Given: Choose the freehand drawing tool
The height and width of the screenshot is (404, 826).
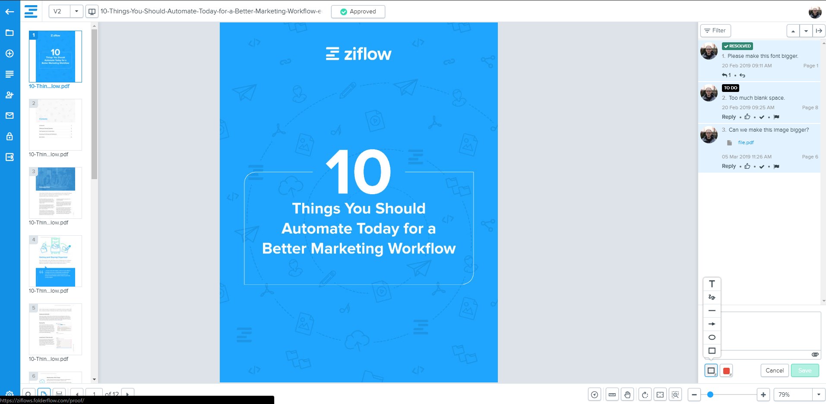Looking at the screenshot, I should [x=712, y=297].
